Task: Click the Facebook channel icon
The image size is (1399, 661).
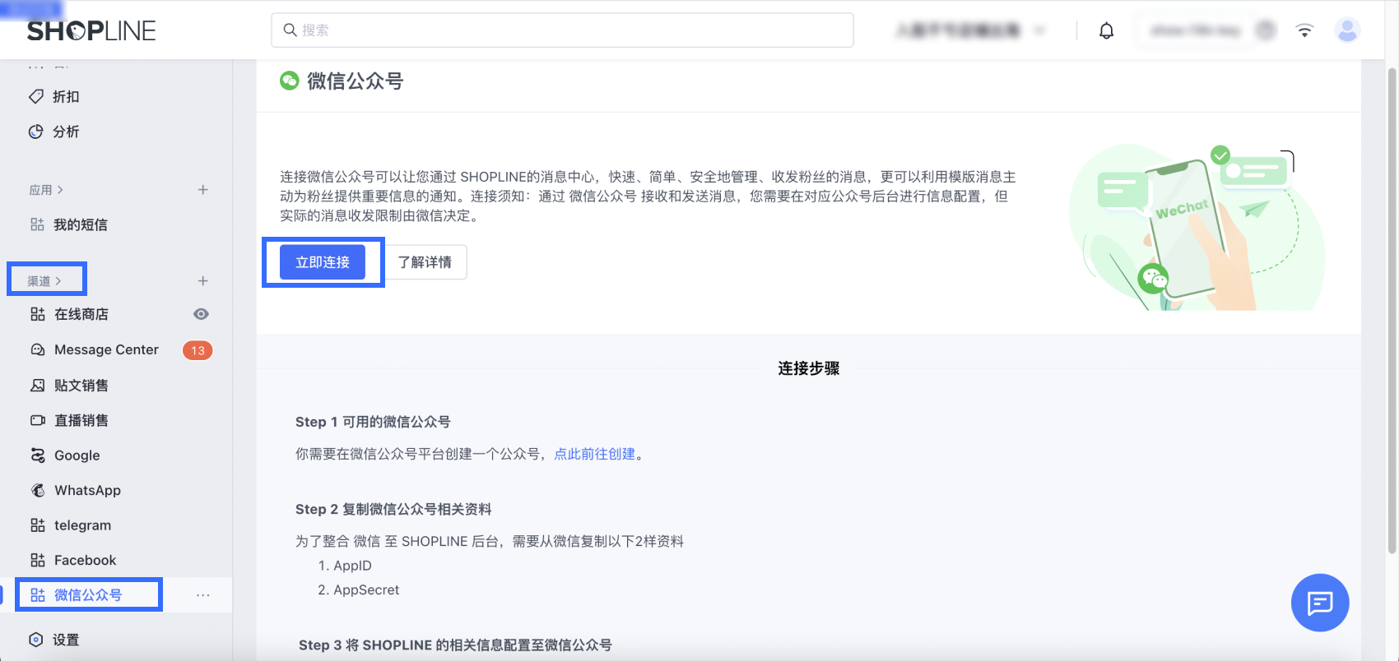Action: [x=38, y=560]
